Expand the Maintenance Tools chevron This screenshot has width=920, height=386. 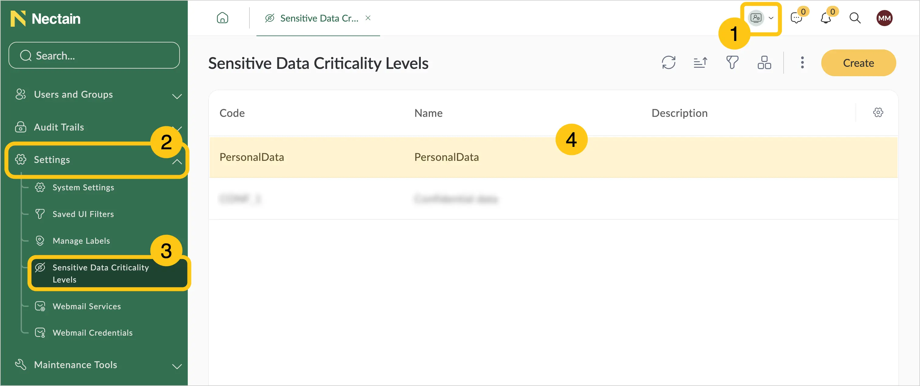pos(177,366)
